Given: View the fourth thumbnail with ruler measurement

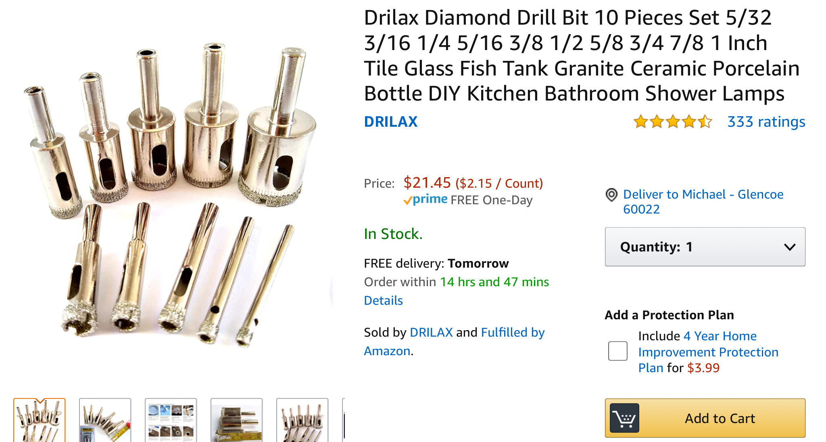Looking at the screenshot, I should point(237,420).
